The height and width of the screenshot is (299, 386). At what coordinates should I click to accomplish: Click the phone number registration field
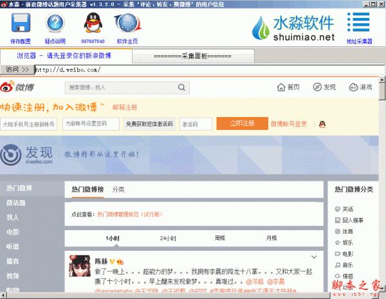tap(28, 124)
